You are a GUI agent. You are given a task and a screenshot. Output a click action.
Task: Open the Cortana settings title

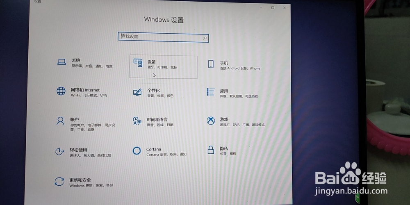point(153,149)
